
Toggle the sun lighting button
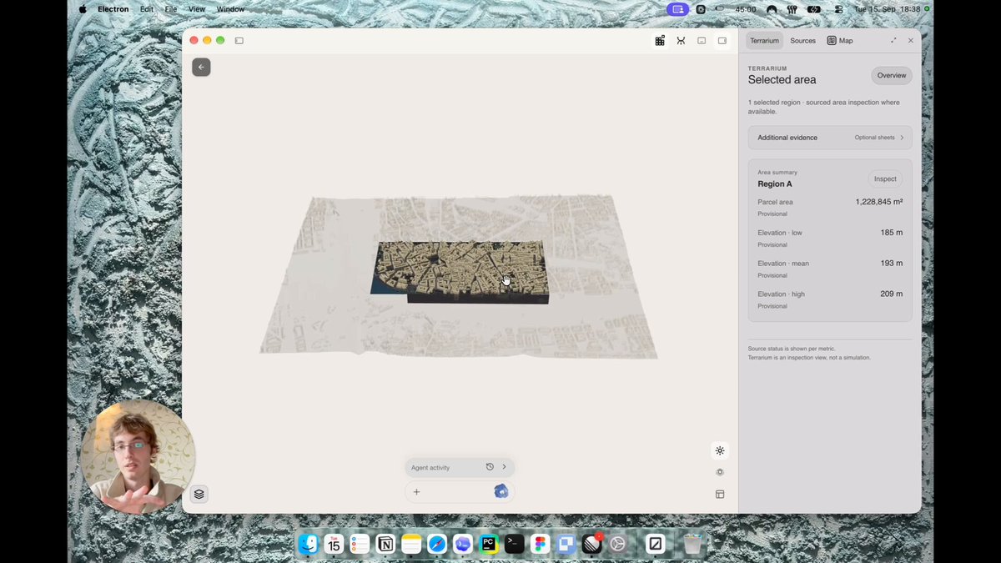[720, 450]
